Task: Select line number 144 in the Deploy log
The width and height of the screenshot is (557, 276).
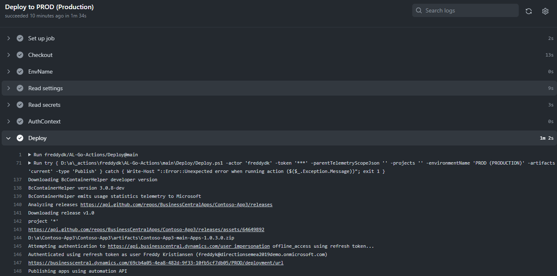Action: click(x=17, y=237)
